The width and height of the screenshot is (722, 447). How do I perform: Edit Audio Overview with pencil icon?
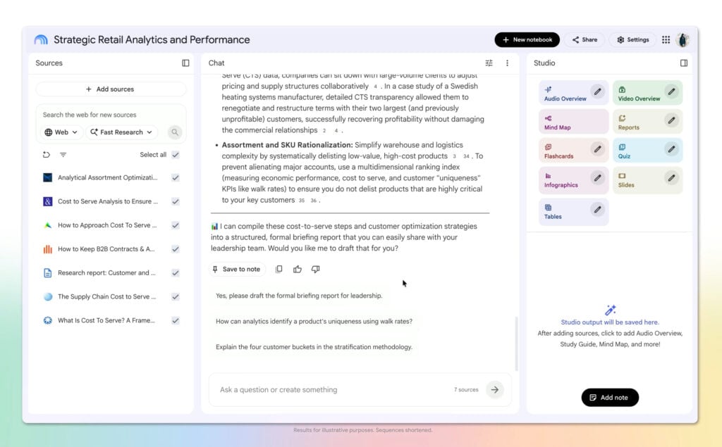597,92
